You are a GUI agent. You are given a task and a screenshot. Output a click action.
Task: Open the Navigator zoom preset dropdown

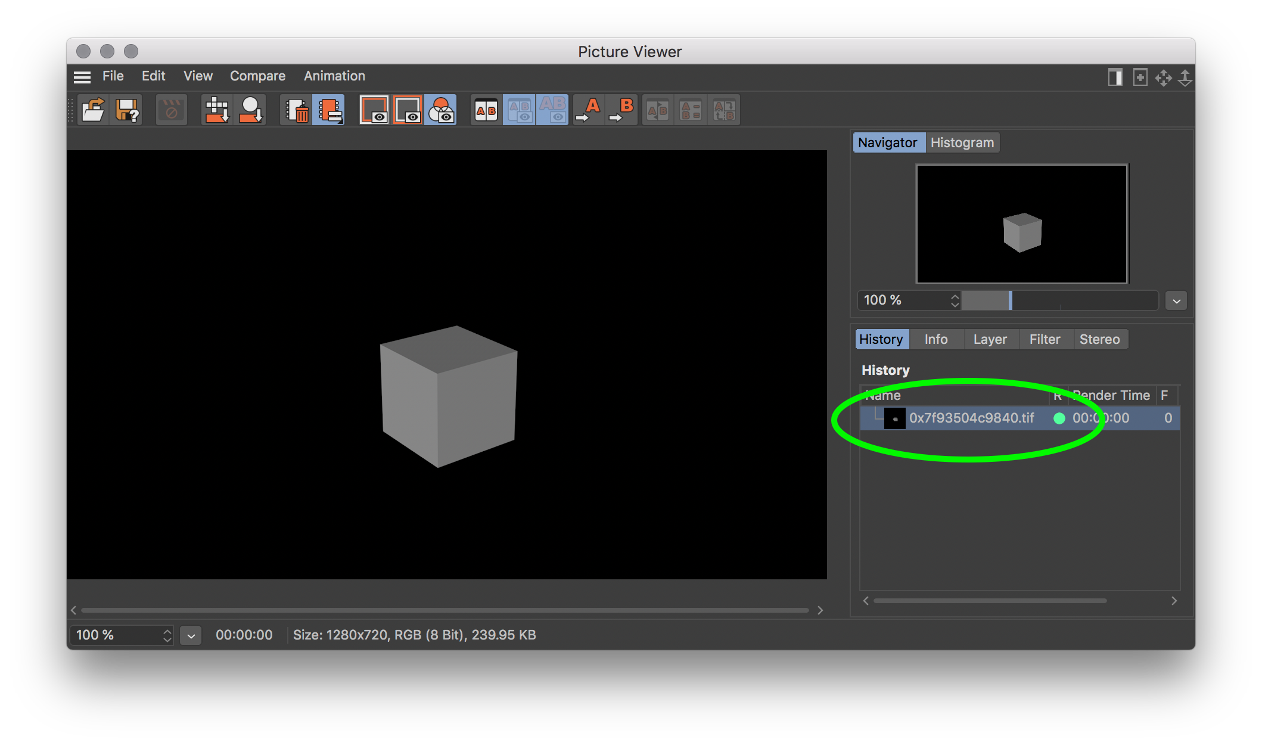[x=1176, y=300]
